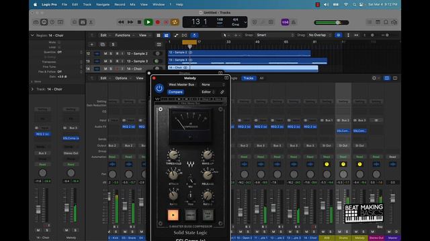This screenshot has width=430, height=241.
Task: Open Quick Help icon in the control bar
Action: (x=52, y=22)
